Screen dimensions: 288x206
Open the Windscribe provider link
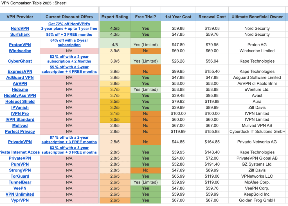(20, 51)
